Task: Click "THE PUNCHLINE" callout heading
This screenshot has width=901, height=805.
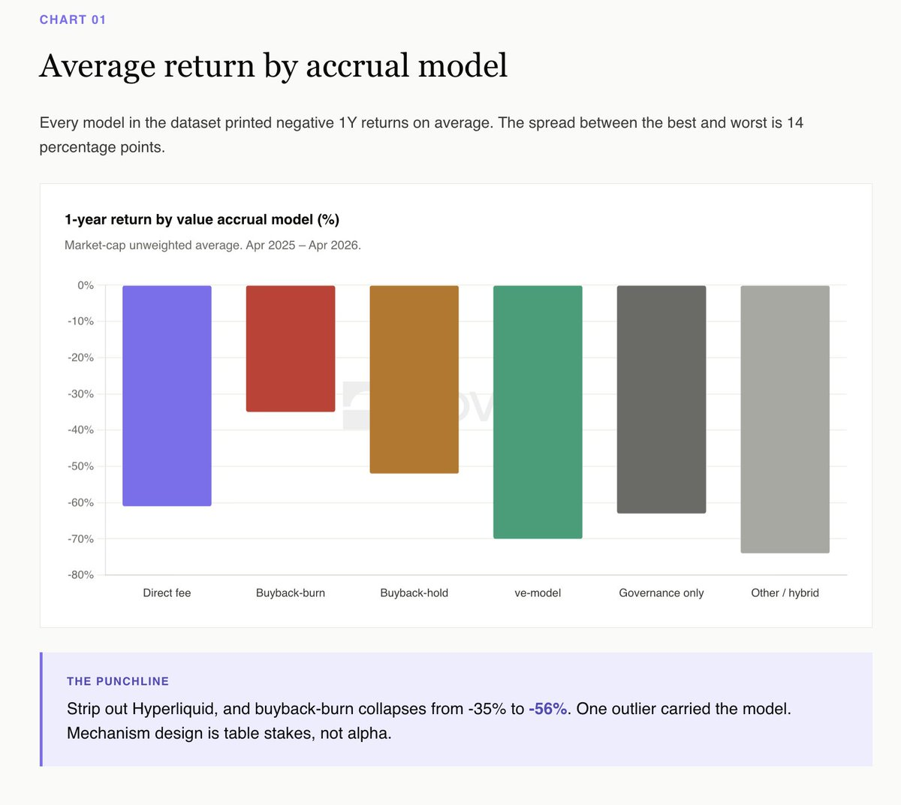Action: pyautogui.click(x=118, y=681)
